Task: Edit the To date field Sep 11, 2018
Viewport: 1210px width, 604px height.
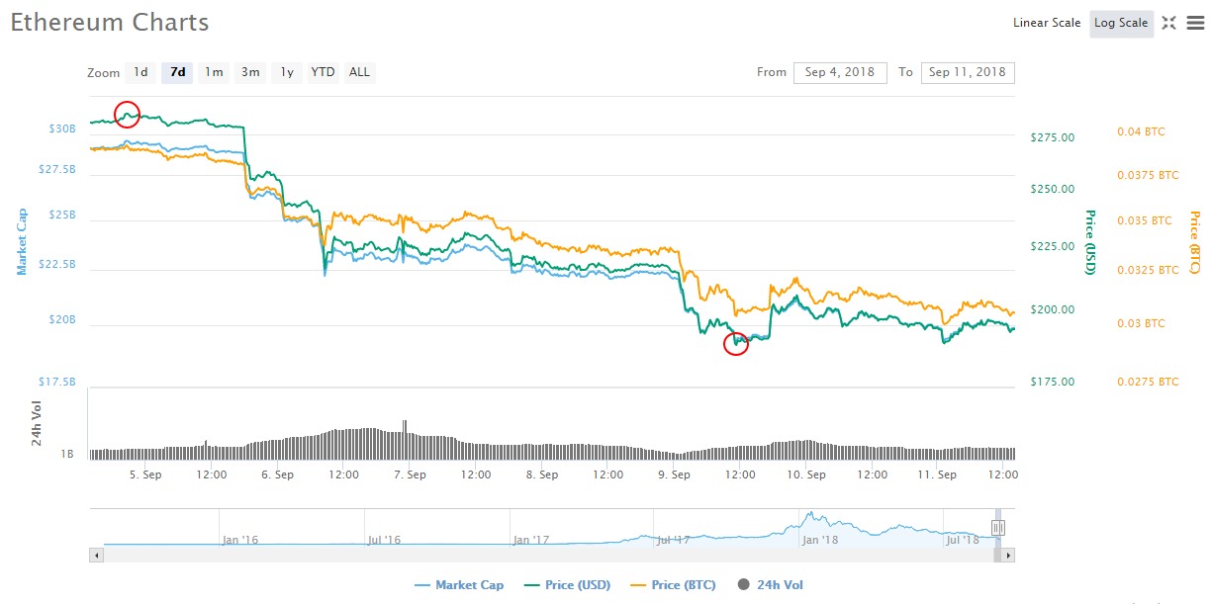Action: (x=968, y=72)
